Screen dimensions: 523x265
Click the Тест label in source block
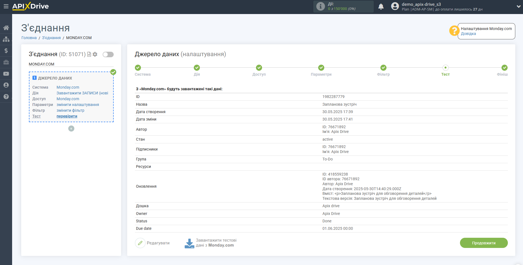tap(36, 116)
